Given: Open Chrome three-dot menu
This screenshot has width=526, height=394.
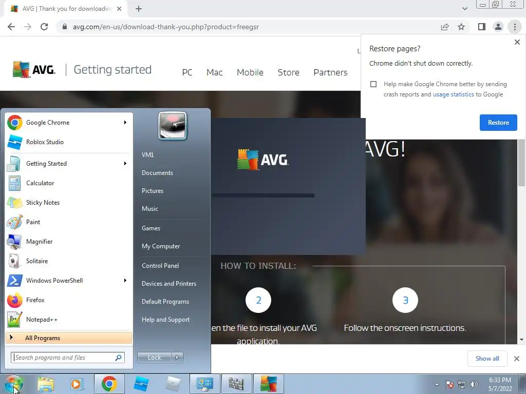Looking at the screenshot, I should (x=515, y=27).
